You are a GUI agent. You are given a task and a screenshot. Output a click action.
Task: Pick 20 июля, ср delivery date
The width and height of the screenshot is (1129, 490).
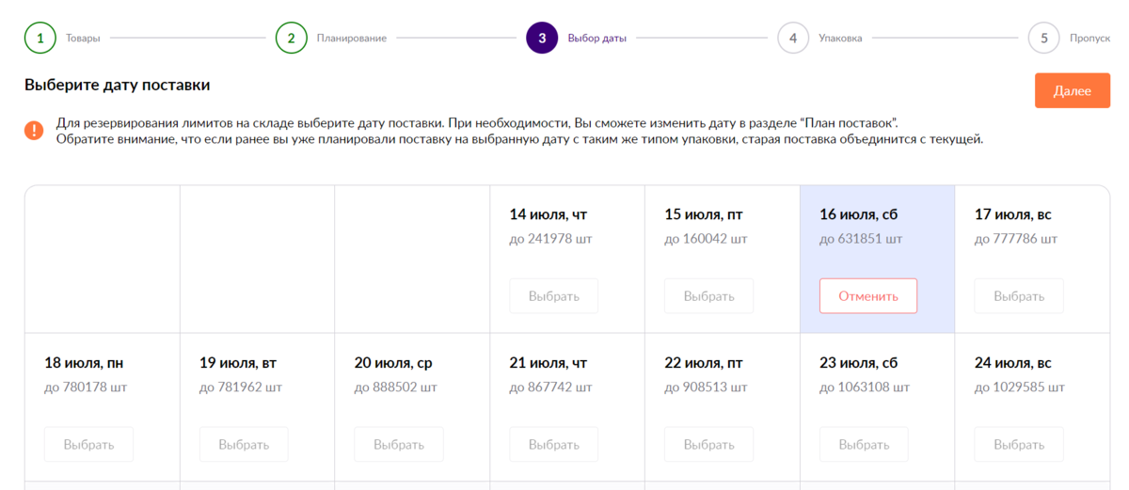pos(399,445)
